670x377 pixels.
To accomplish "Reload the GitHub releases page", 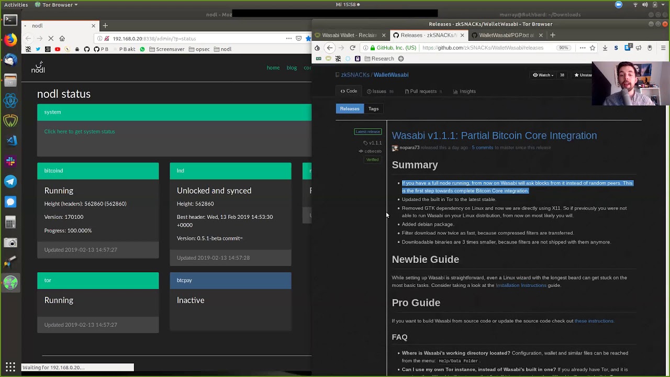I will (x=352, y=48).
